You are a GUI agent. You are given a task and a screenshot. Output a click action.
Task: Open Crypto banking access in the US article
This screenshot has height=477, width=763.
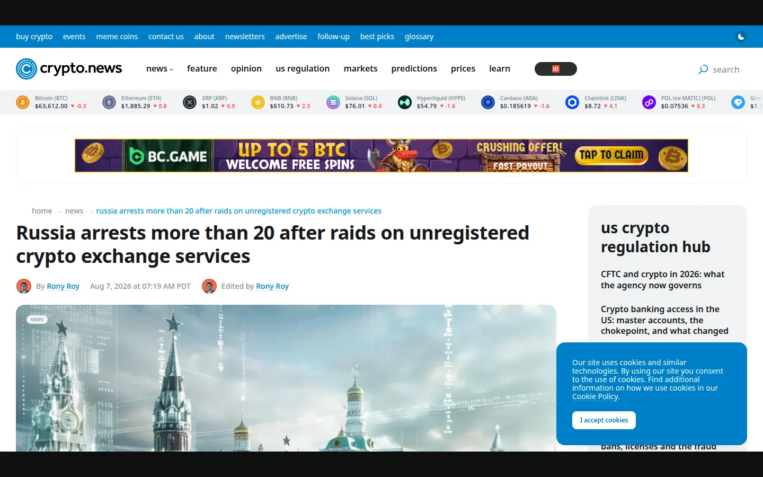(664, 320)
